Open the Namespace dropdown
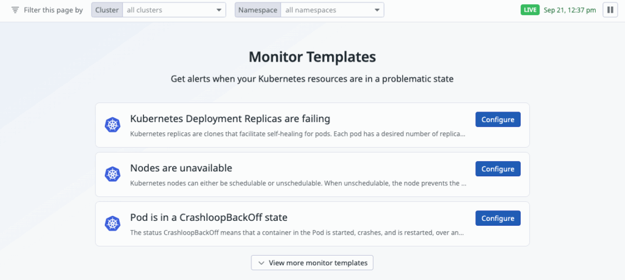This screenshot has height=280, width=625. click(378, 10)
